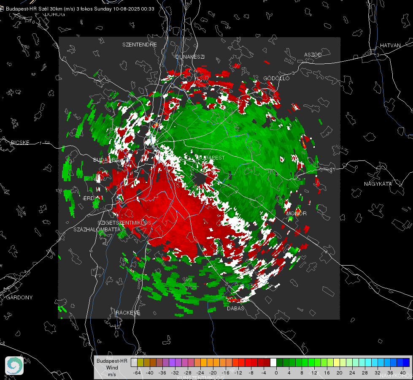413x380 pixels.
Task: Click the HATVAN town label
Action: tap(390, 46)
